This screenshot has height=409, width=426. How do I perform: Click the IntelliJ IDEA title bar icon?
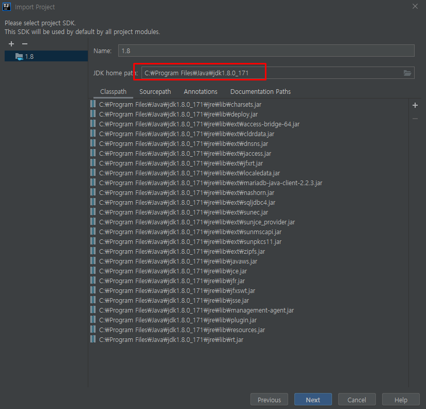pyautogui.click(x=7, y=7)
